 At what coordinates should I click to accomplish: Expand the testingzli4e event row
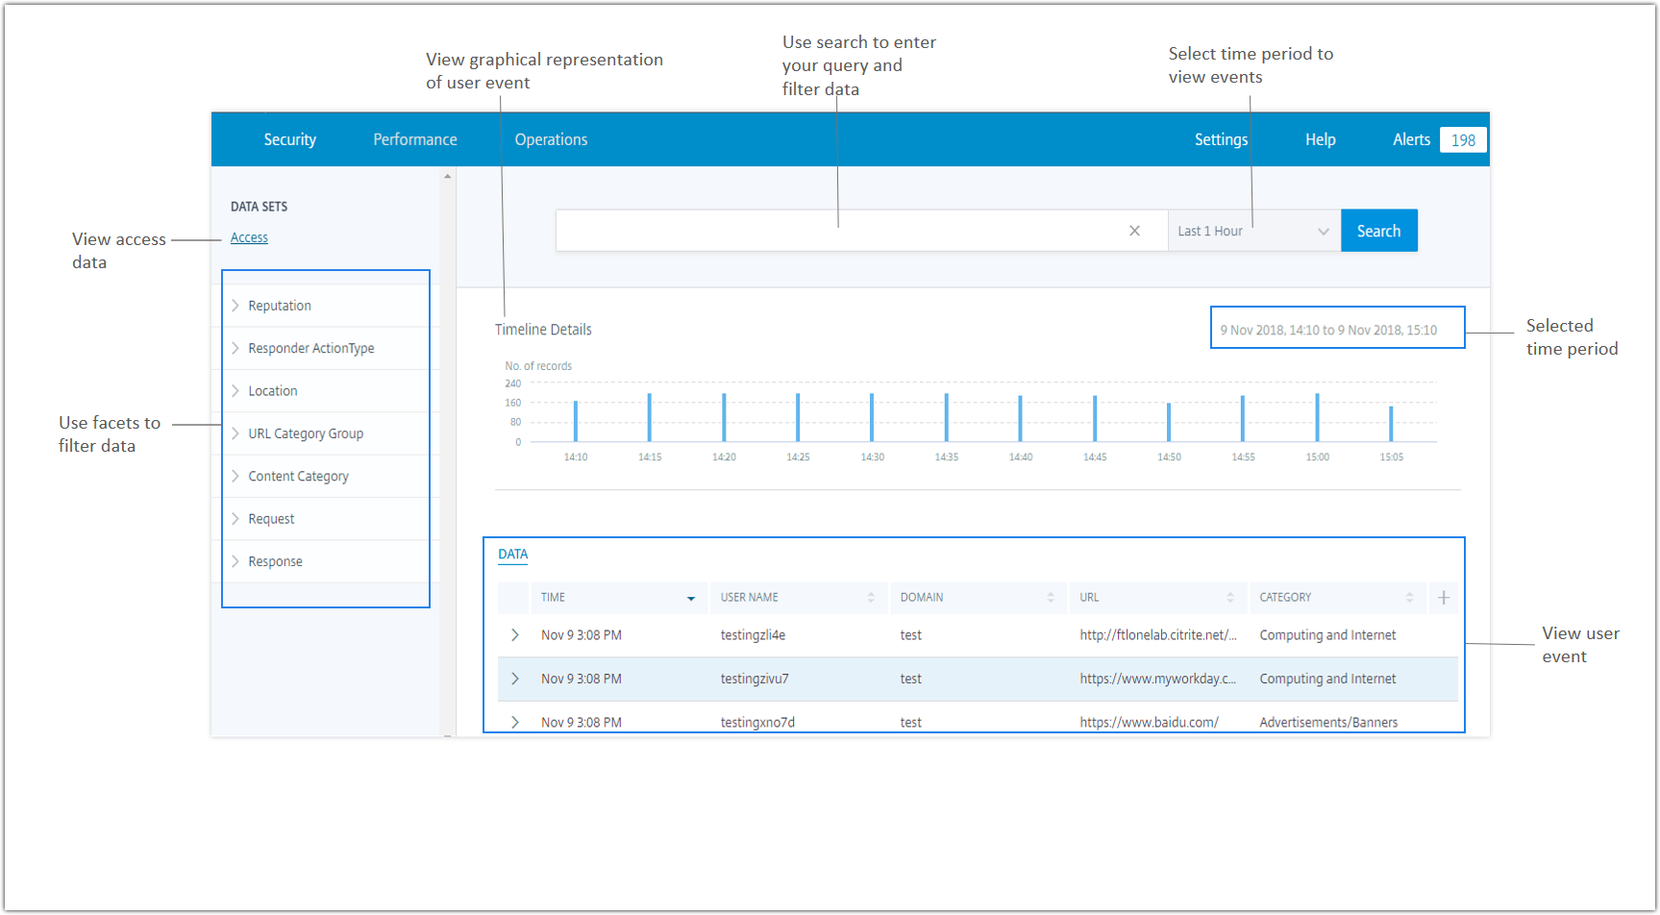(x=515, y=635)
